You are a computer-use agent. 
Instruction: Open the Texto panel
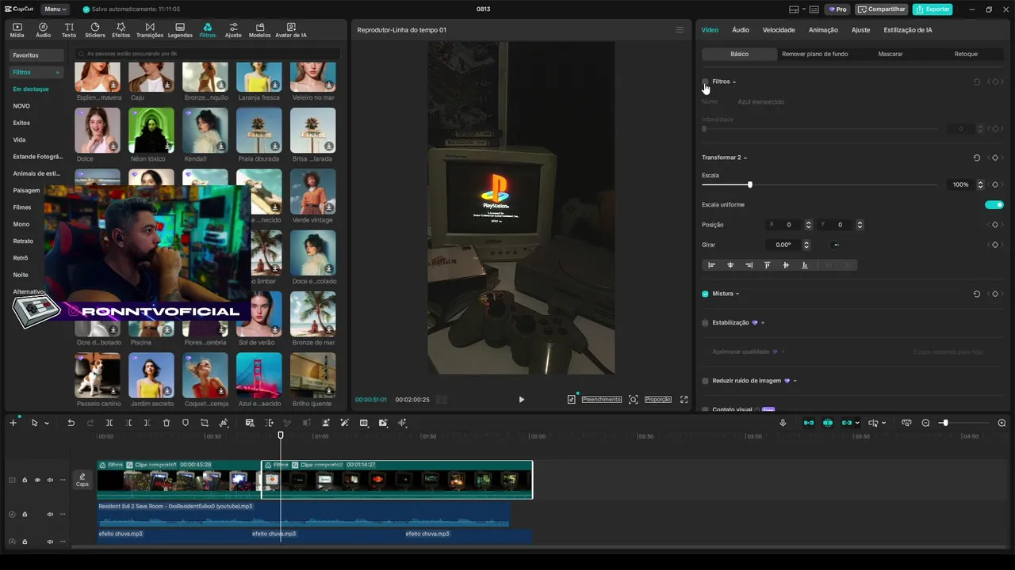tap(69, 30)
